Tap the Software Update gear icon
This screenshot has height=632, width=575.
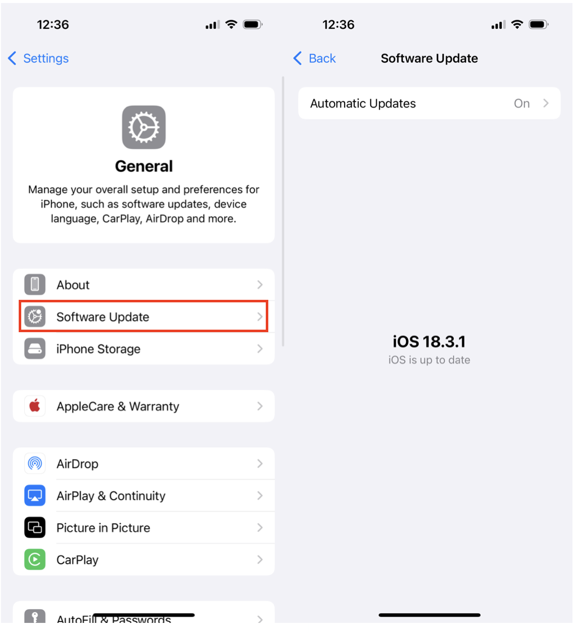point(35,317)
